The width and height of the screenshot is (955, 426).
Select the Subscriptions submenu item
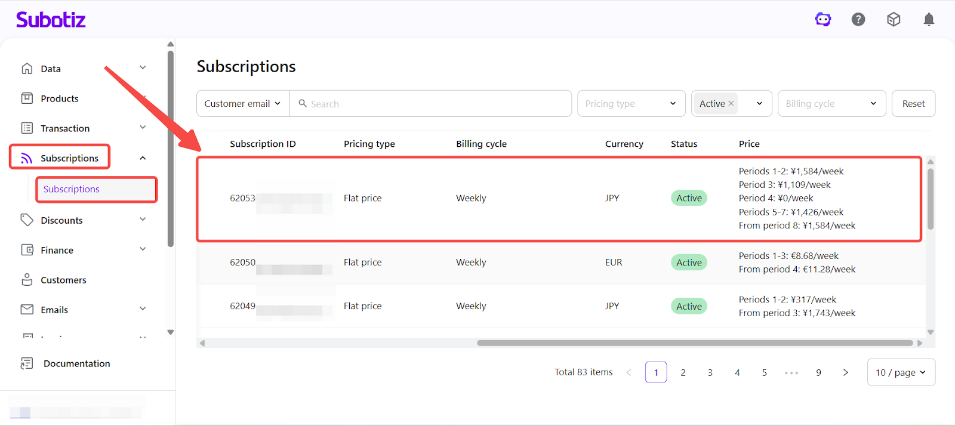72,189
